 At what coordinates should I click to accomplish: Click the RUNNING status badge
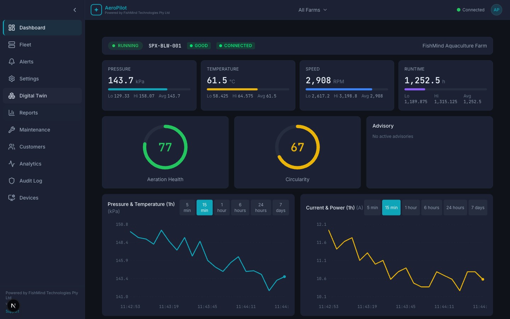pos(125,46)
